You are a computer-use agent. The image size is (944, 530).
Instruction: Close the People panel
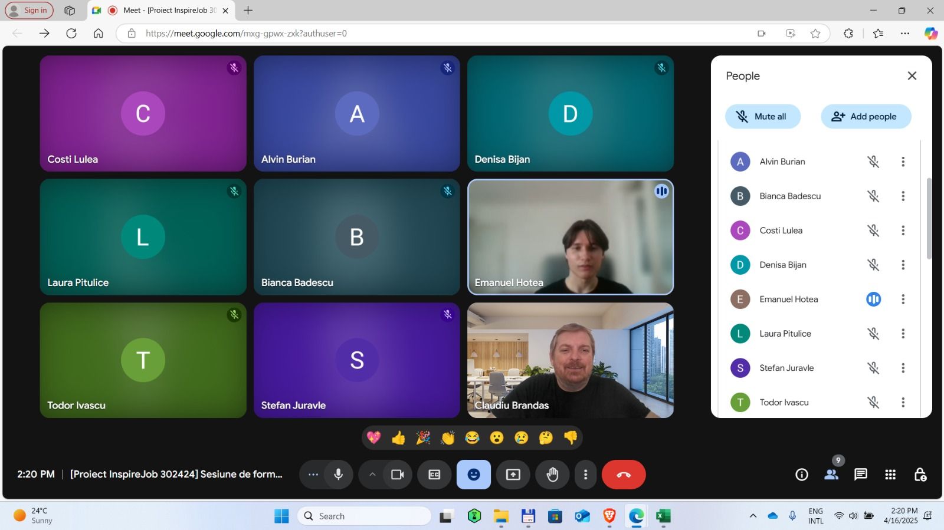point(912,75)
